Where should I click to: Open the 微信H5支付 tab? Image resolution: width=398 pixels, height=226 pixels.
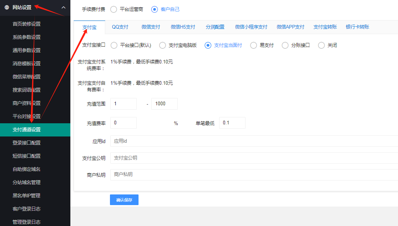pyautogui.click(x=183, y=27)
